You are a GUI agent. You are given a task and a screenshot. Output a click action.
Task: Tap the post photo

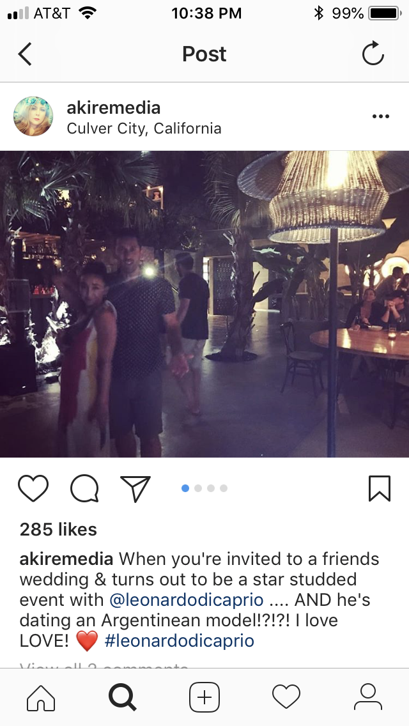(x=204, y=304)
